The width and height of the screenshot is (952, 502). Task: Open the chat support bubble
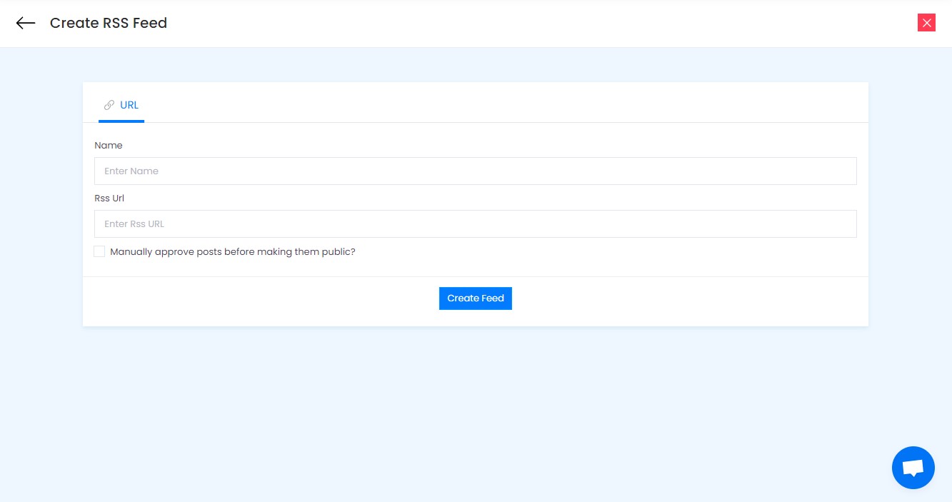[x=913, y=468]
